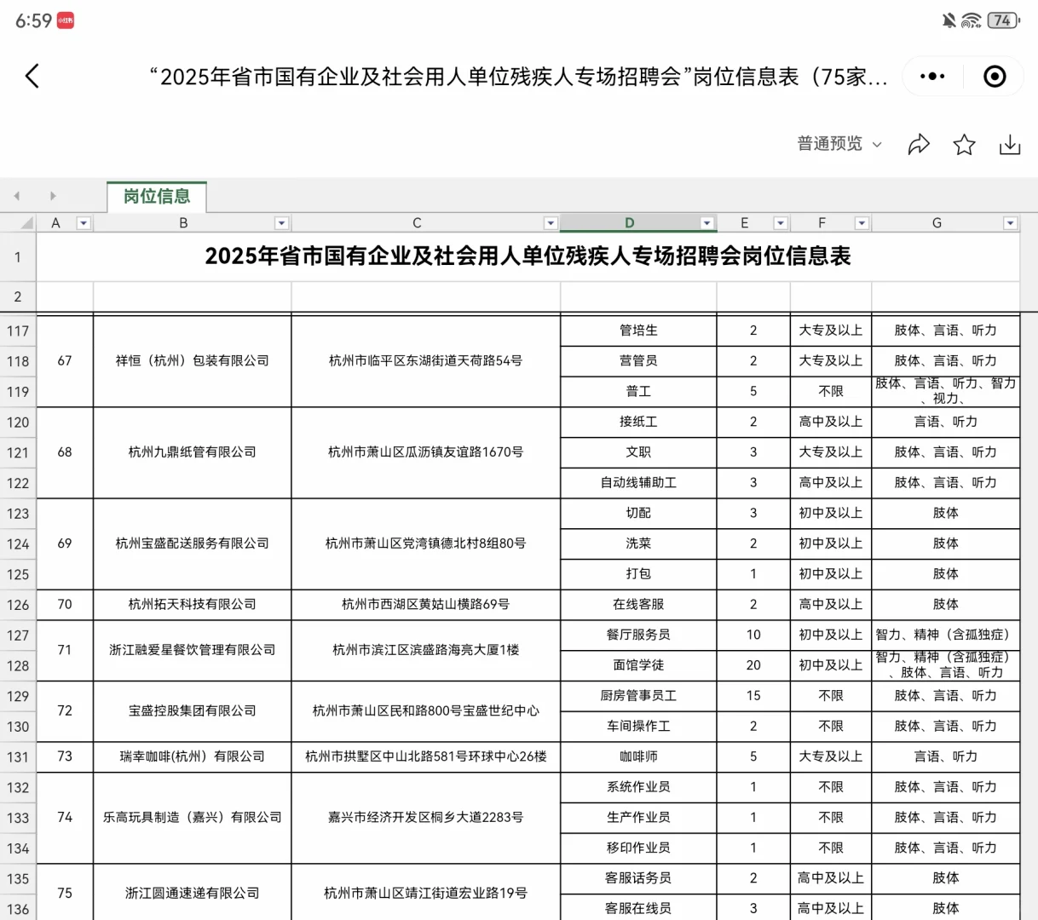
Task: Click job cell 厨房管事员工
Action: pyautogui.click(x=638, y=696)
